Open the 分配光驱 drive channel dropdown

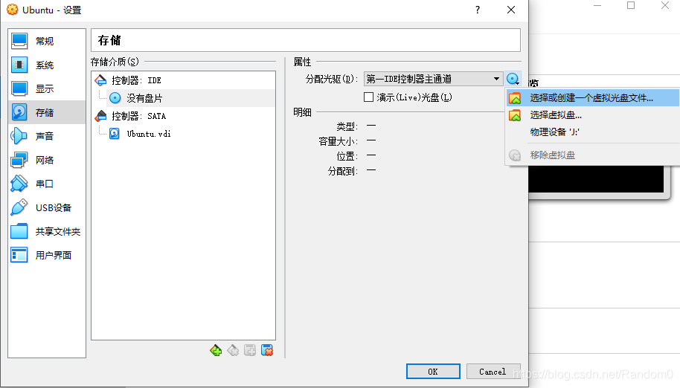click(x=433, y=79)
